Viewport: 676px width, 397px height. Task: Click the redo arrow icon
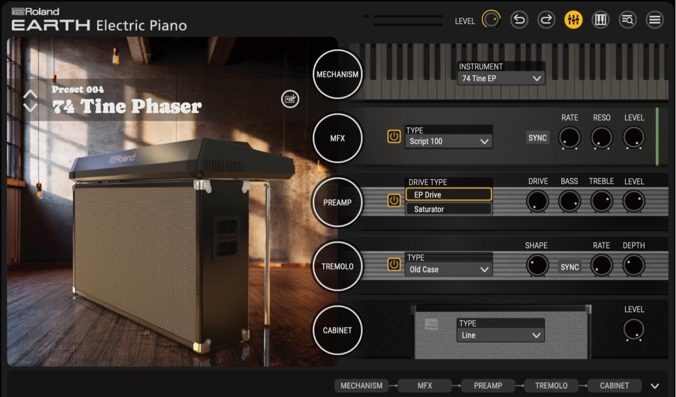click(x=546, y=20)
